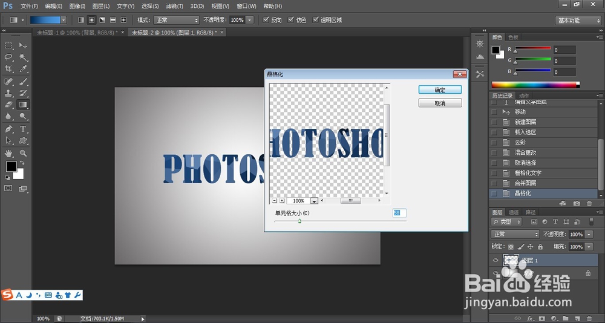Select the Gradient tool in toolbox
This screenshot has width=605, height=323.
[x=23, y=105]
